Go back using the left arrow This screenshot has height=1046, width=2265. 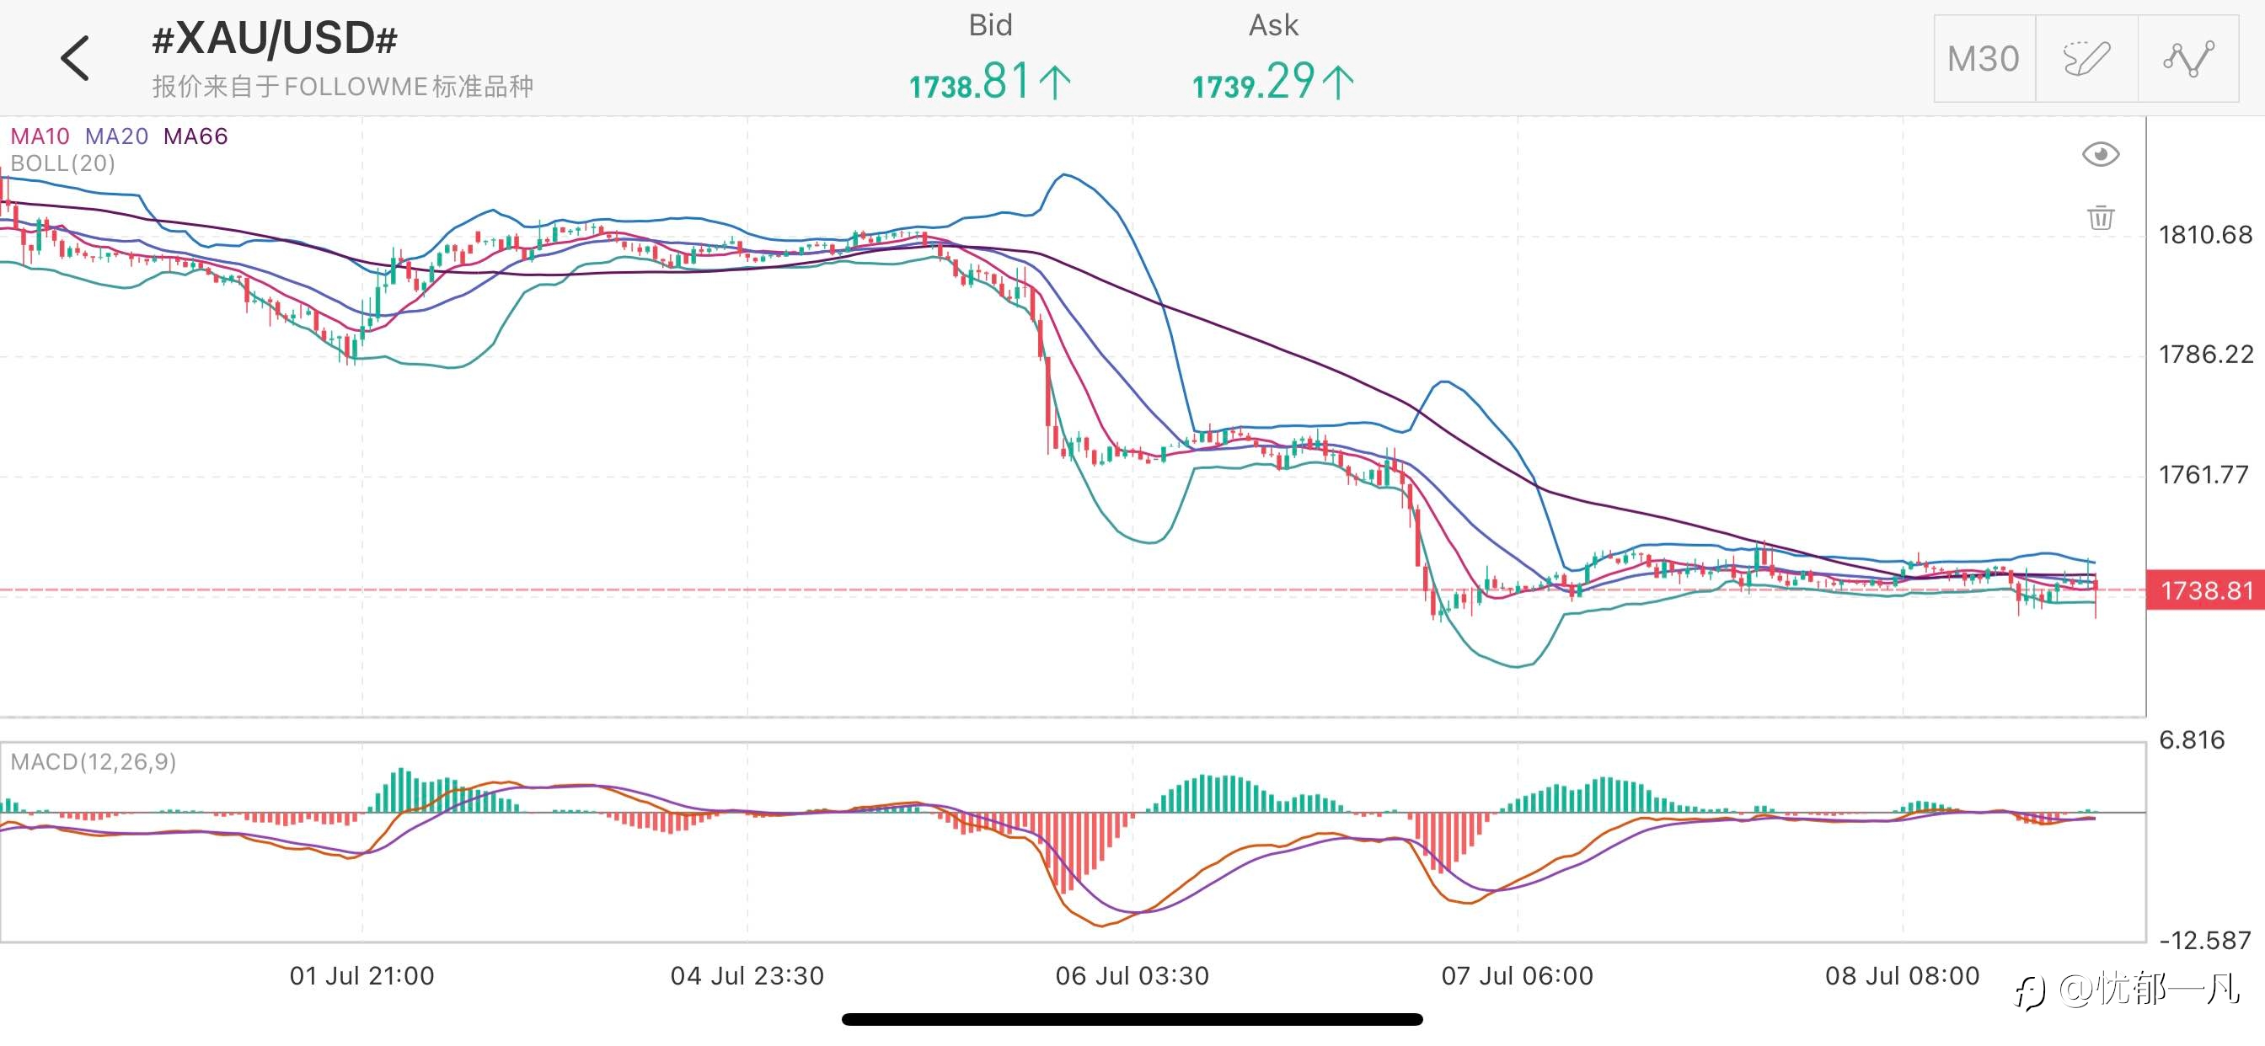(x=76, y=58)
